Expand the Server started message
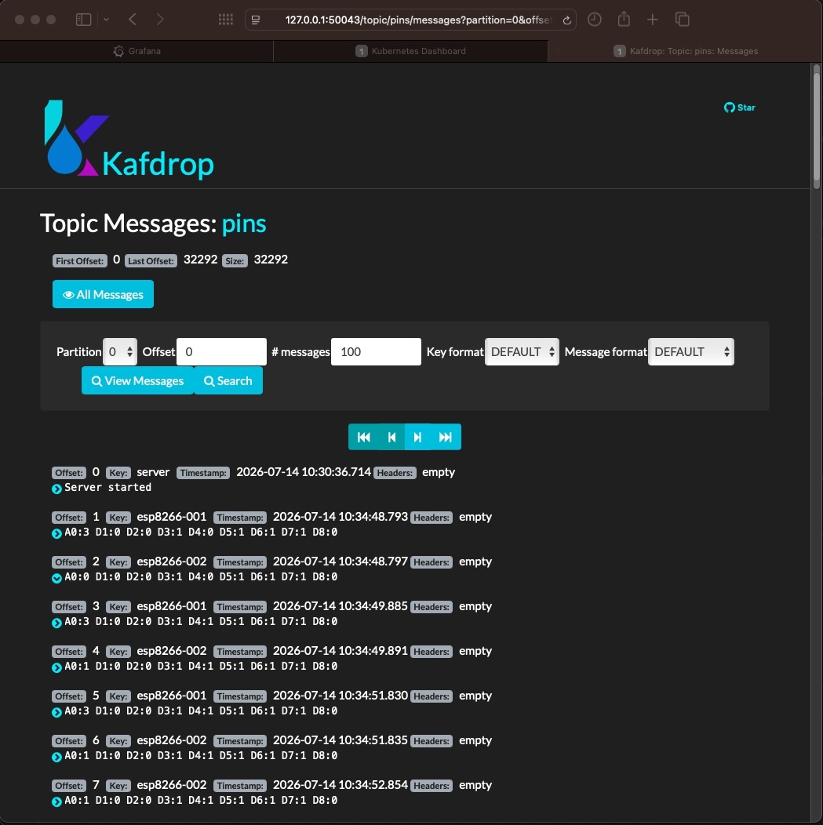Screen dimensions: 823x825 point(56,489)
